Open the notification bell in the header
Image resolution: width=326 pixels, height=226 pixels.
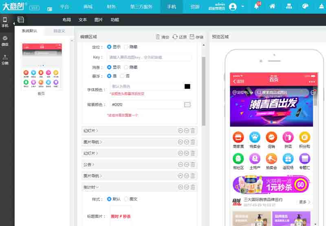(x=256, y=7)
